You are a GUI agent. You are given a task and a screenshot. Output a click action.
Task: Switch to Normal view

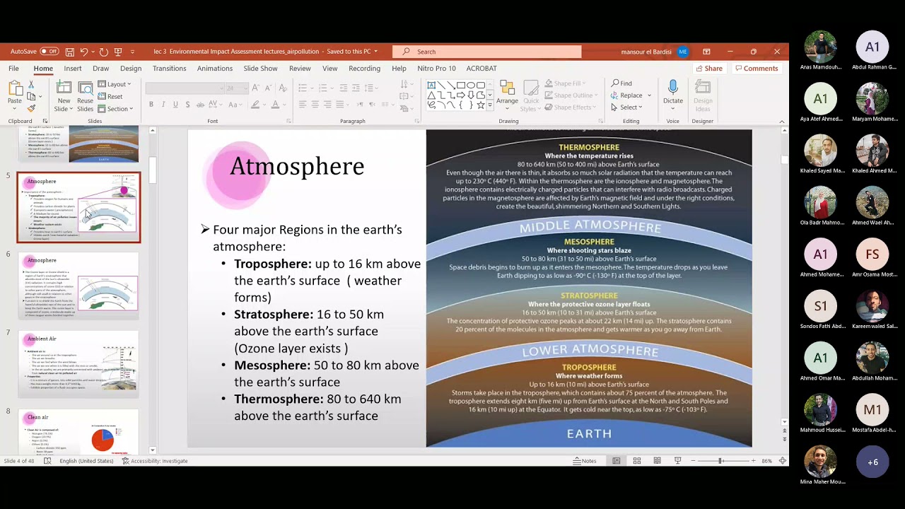point(617,461)
